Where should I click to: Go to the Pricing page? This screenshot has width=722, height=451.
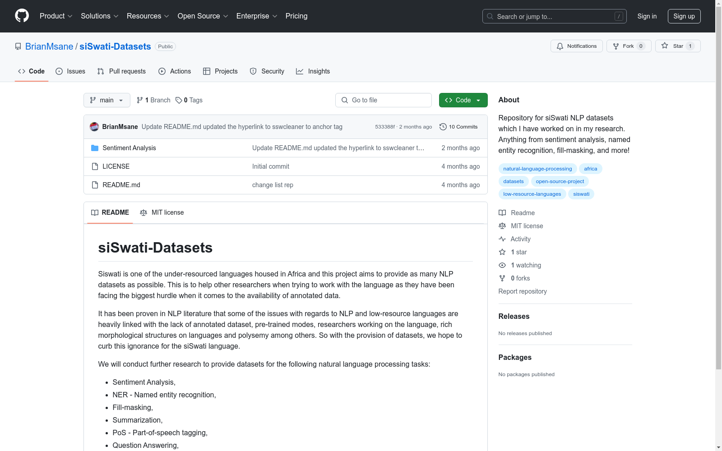(296, 16)
